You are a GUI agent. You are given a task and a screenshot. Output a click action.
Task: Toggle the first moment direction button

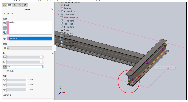pyautogui.click(x=5, y=80)
